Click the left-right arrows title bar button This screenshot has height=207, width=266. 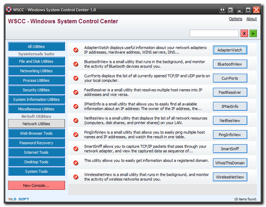(222, 10)
